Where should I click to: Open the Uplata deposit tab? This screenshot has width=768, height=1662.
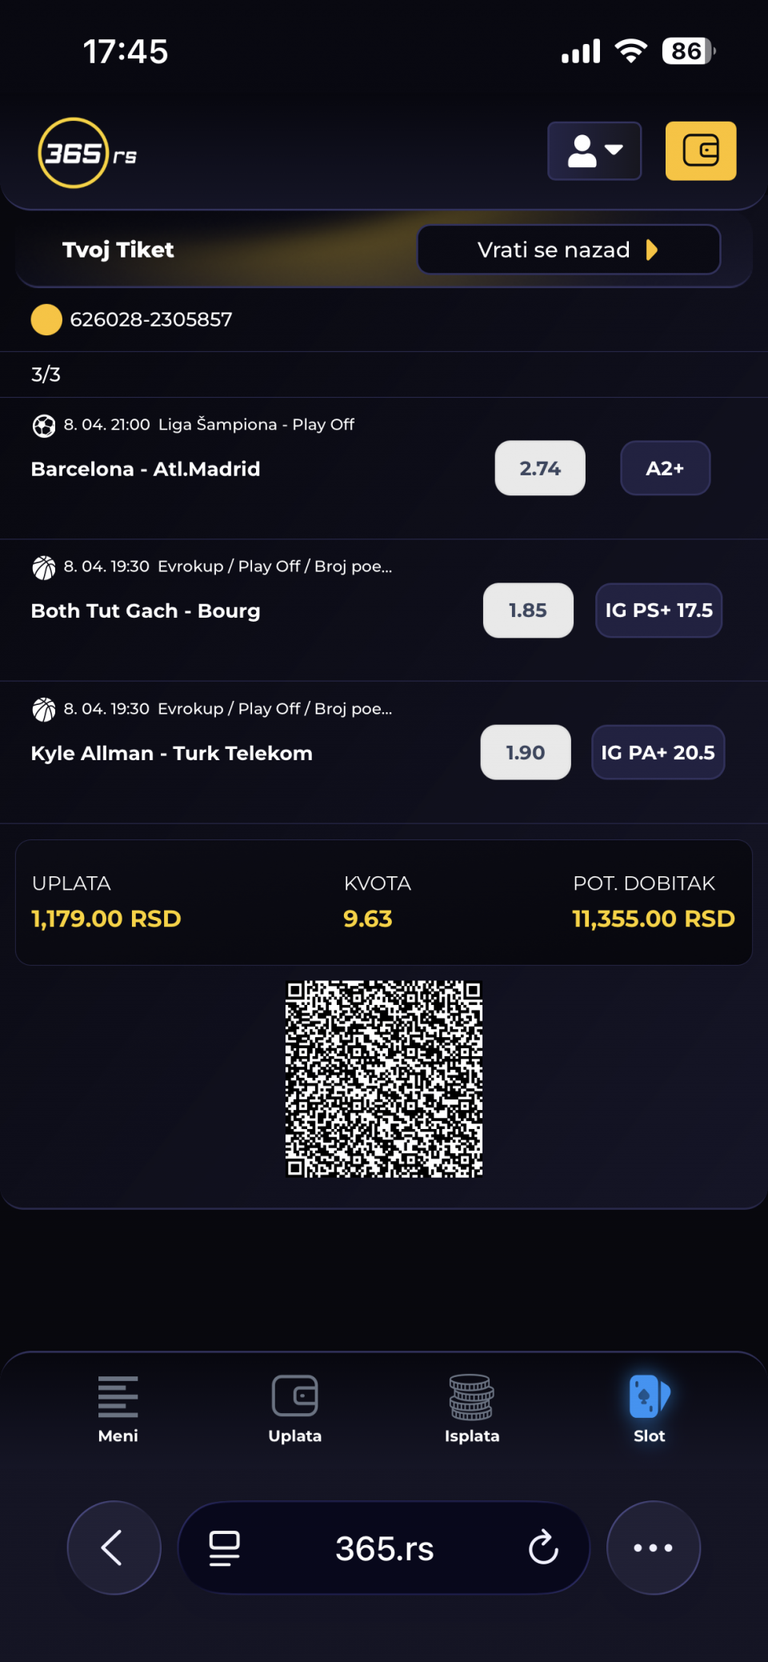(x=295, y=1408)
